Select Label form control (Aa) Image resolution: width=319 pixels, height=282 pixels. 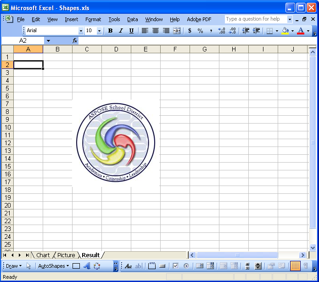coord(128,266)
